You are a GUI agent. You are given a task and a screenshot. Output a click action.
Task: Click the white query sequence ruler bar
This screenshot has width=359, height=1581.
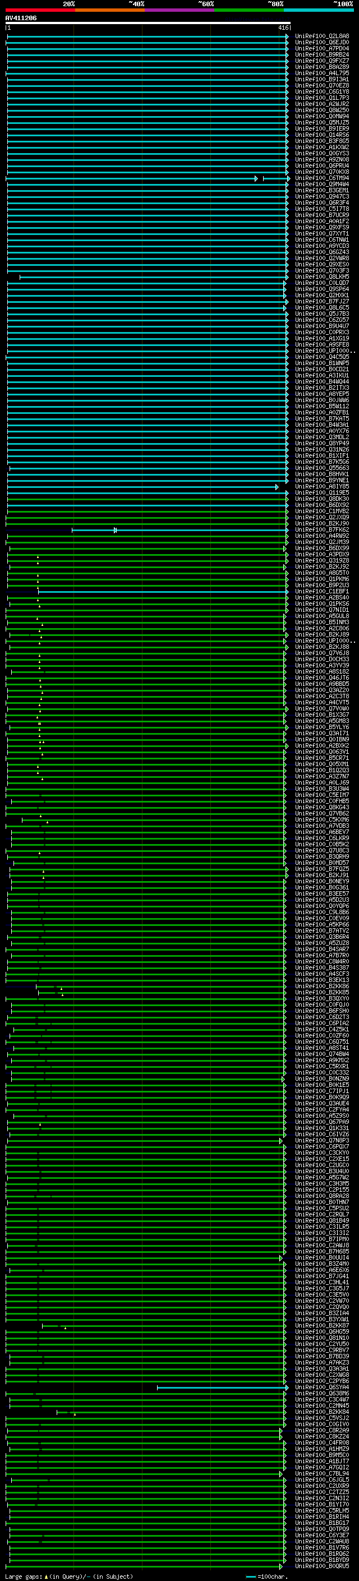[148, 22]
